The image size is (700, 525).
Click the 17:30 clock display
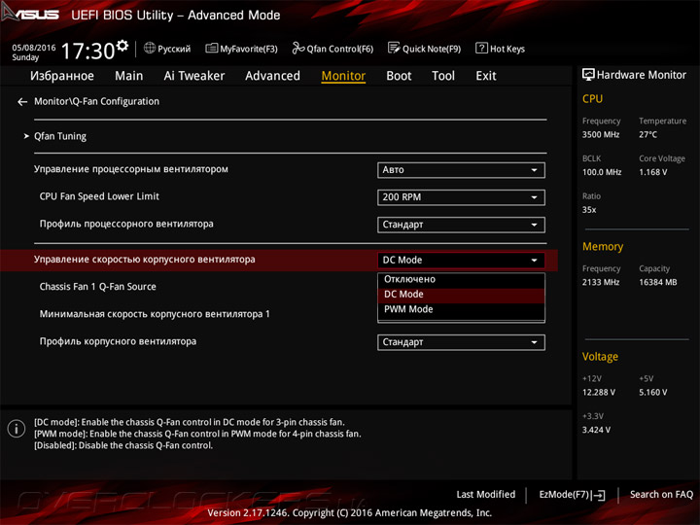point(87,51)
